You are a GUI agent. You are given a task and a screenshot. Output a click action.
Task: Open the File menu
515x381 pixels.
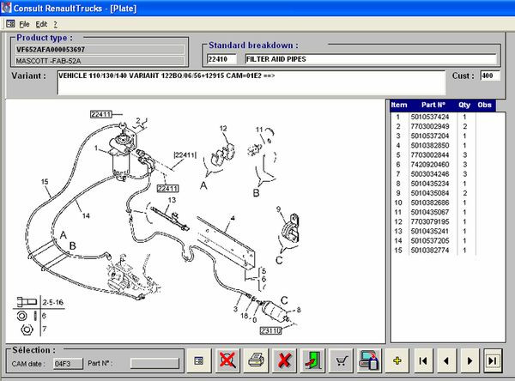[24, 23]
